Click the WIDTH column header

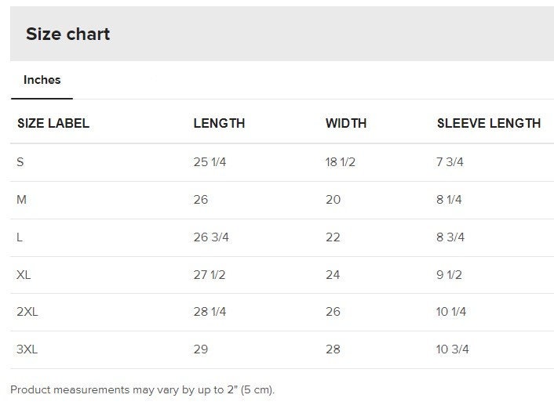pyautogui.click(x=346, y=123)
